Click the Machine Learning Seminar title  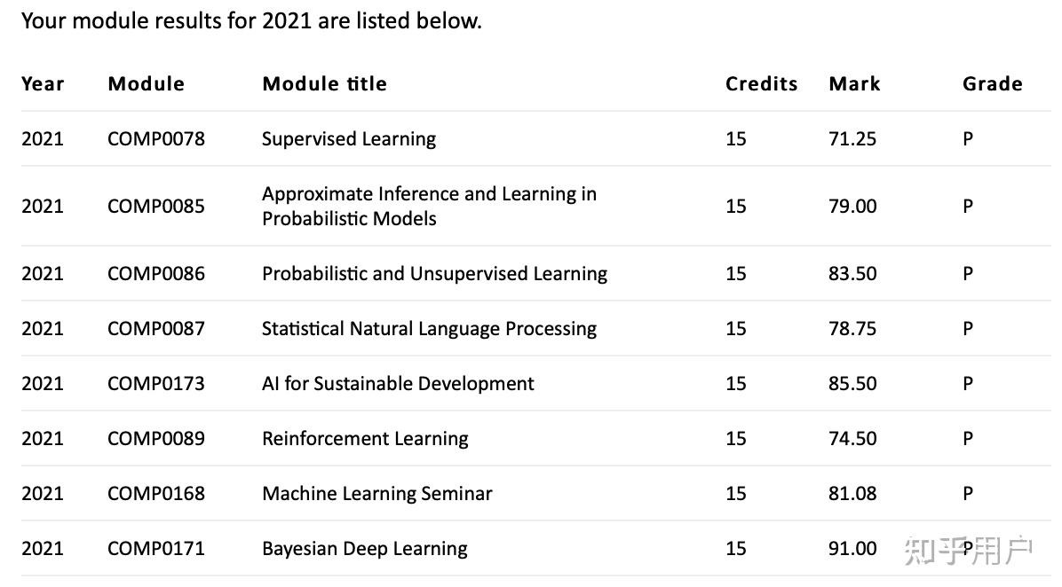pos(376,494)
